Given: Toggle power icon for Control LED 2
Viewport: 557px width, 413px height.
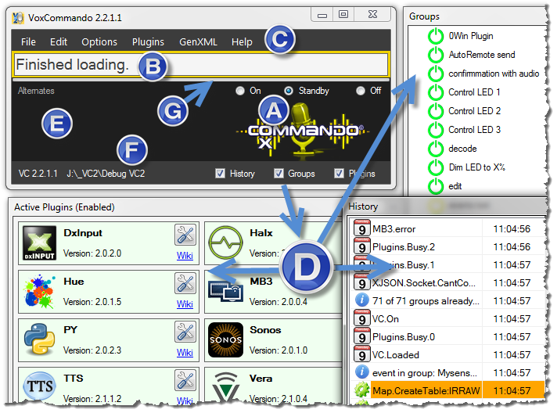Looking at the screenshot, I should click(x=436, y=112).
